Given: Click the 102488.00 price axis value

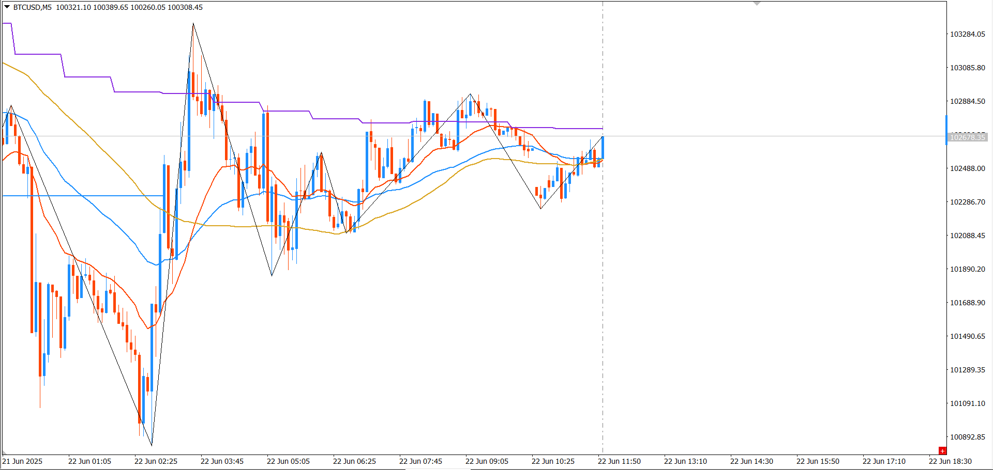Looking at the screenshot, I should click(x=968, y=168).
